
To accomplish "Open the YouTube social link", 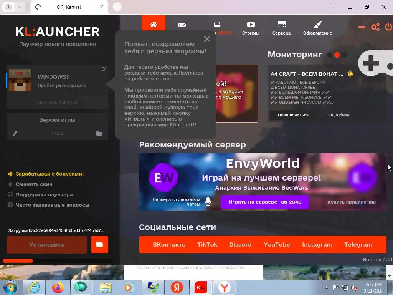I will click(x=277, y=245).
